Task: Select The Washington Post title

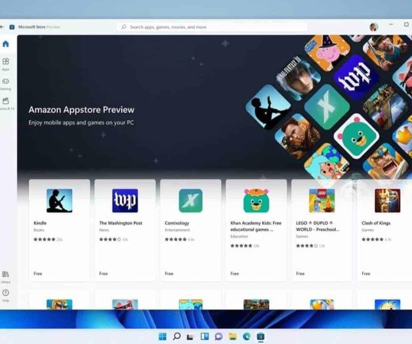Action: [x=121, y=223]
